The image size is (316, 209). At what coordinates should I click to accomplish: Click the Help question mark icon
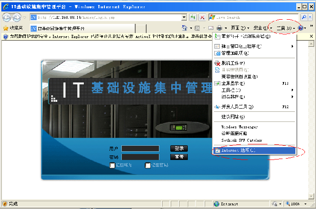coord(300,28)
